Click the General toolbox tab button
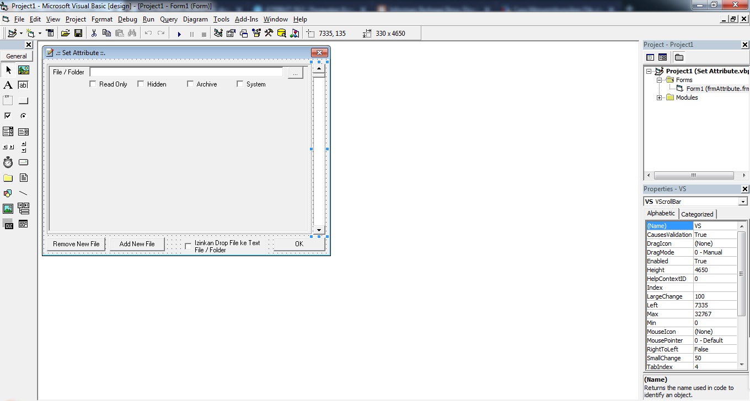Image resolution: width=750 pixels, height=401 pixels. [17, 56]
